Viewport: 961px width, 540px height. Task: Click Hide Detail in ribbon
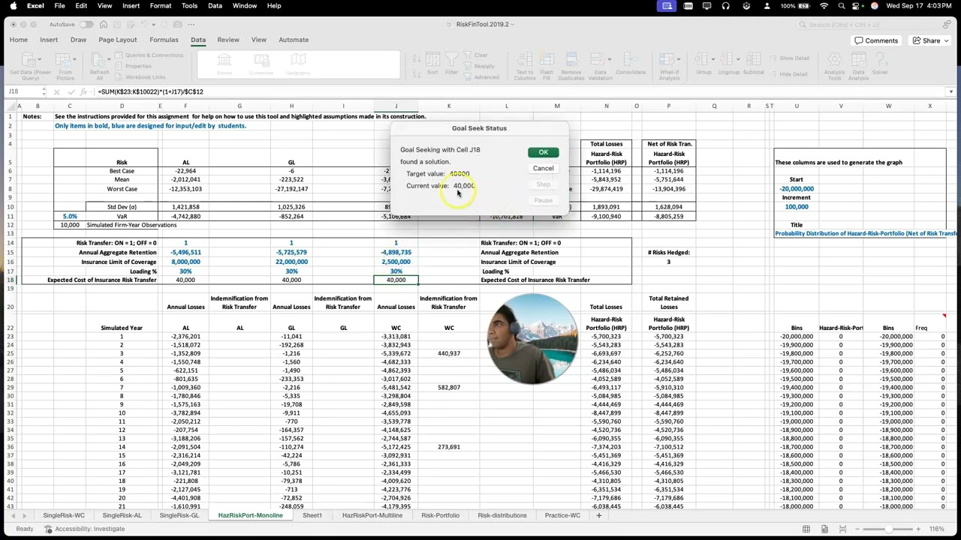pyautogui.click(x=788, y=73)
